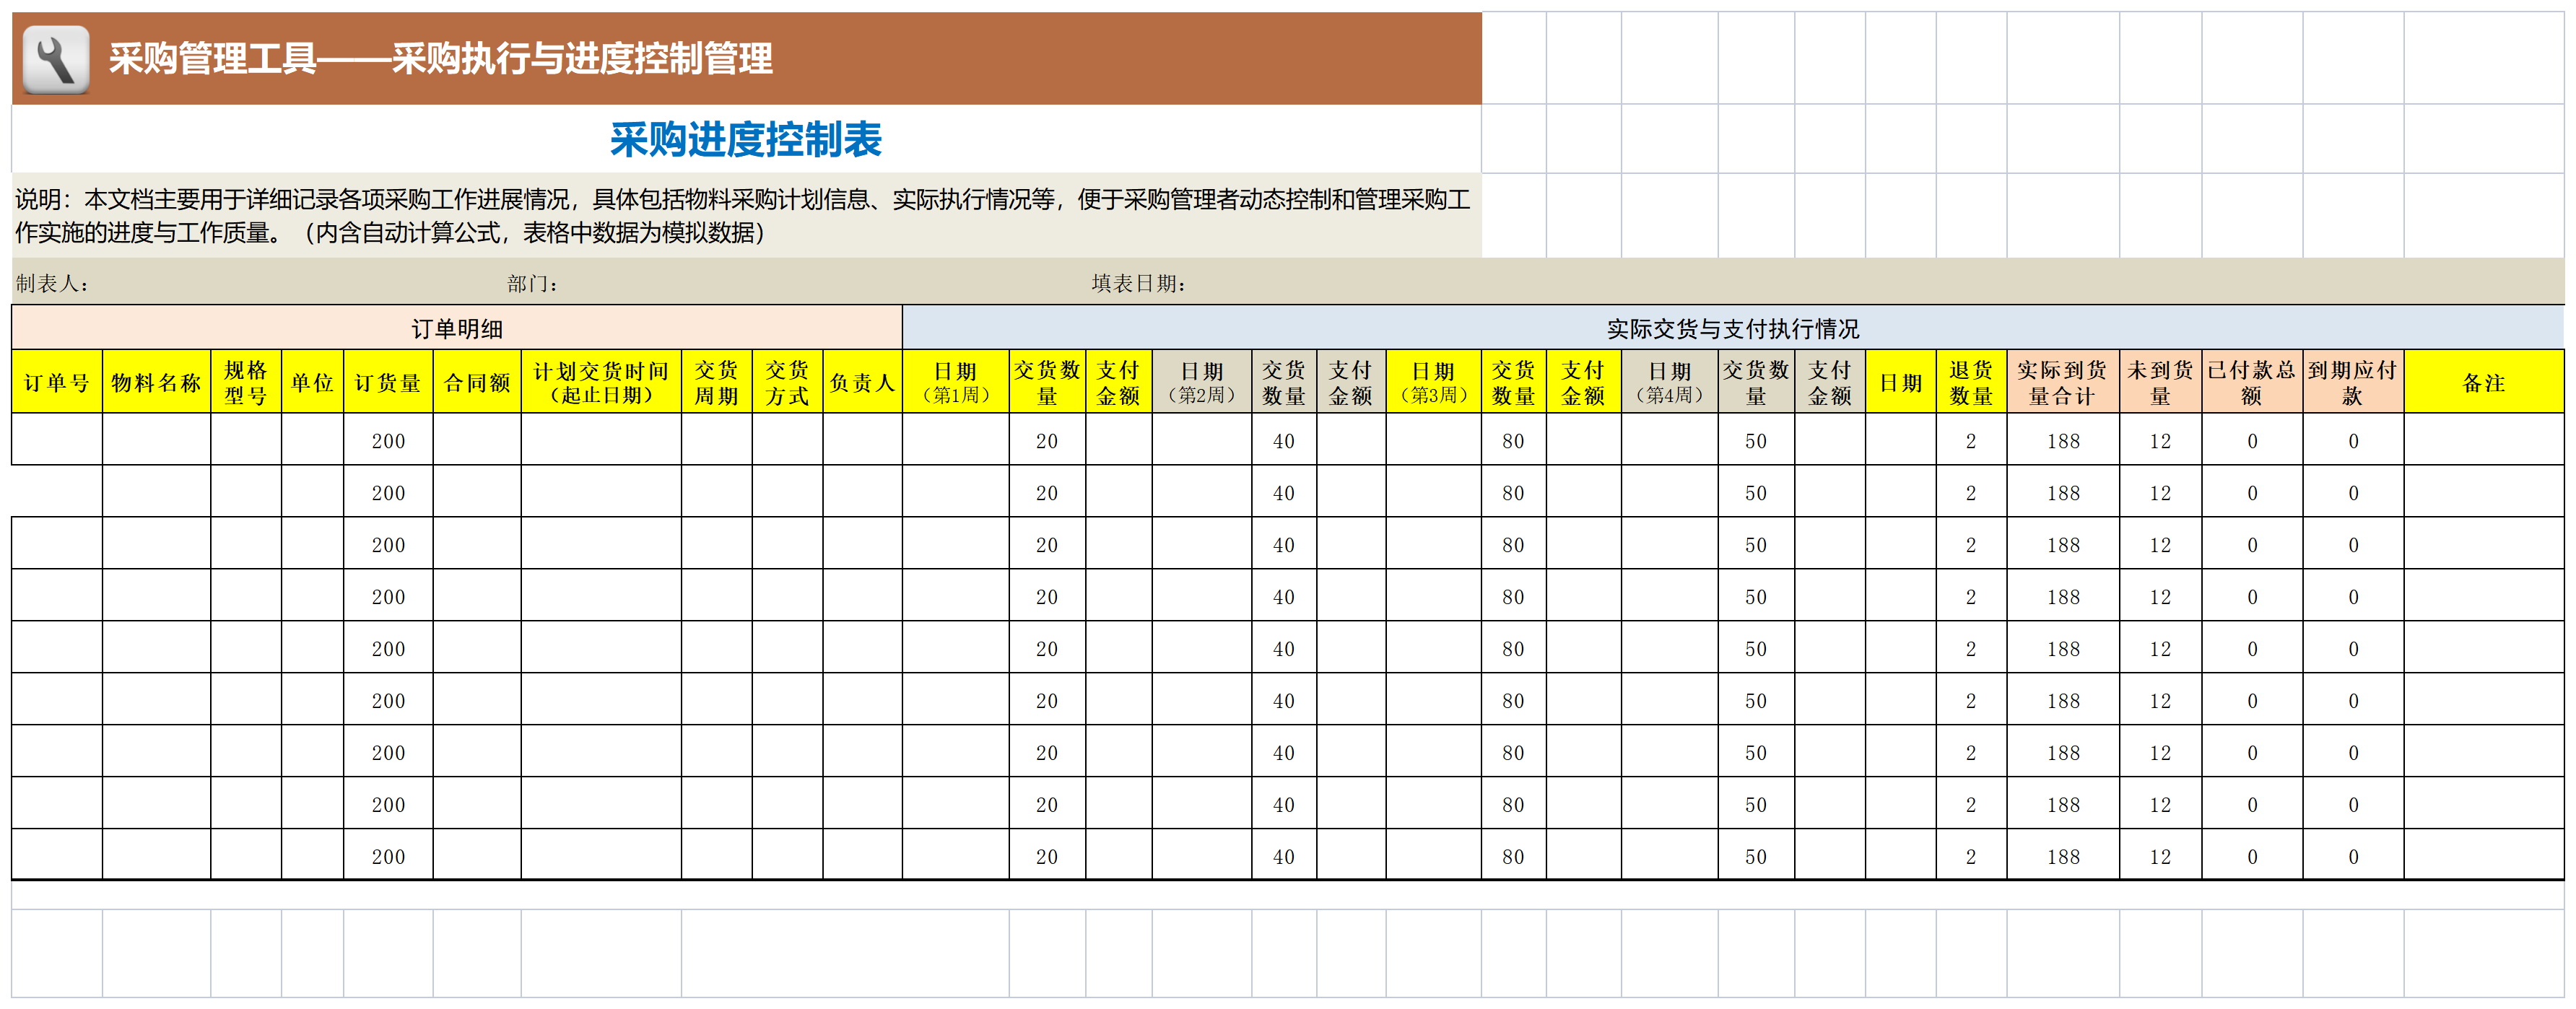
Task: Click the 交货方式 column header
Action: click(x=788, y=382)
